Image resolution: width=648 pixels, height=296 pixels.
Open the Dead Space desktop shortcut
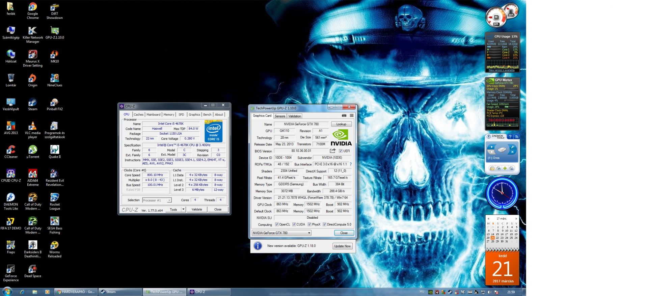(x=33, y=271)
